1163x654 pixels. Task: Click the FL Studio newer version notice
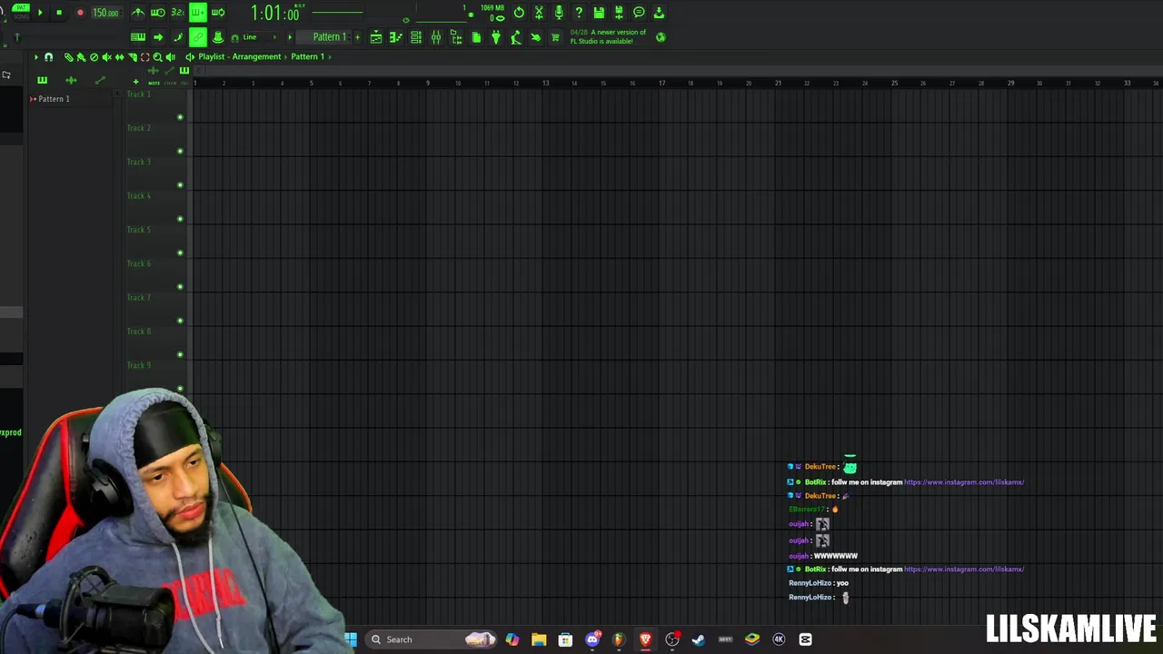coord(608,36)
